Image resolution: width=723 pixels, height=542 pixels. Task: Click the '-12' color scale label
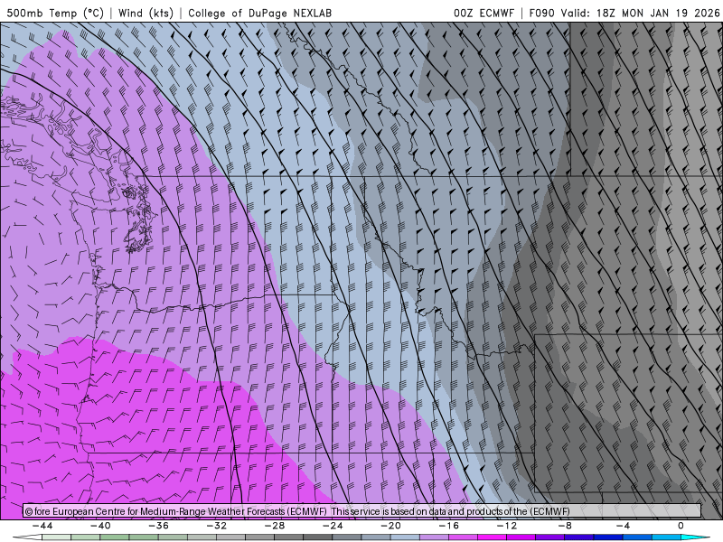coord(507,526)
